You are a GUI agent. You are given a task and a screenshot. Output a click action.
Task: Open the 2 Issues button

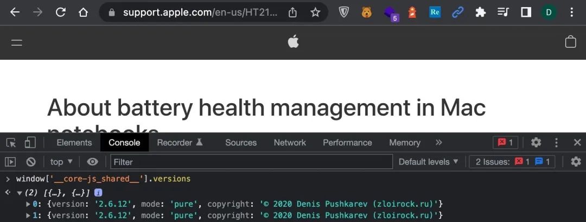(512, 162)
